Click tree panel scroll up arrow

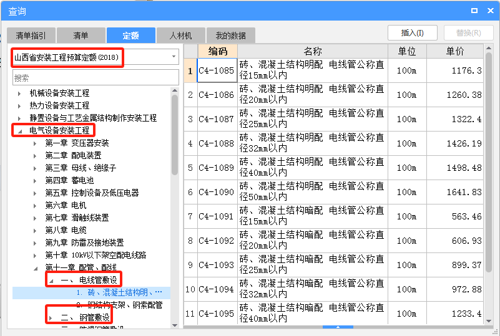175,90
